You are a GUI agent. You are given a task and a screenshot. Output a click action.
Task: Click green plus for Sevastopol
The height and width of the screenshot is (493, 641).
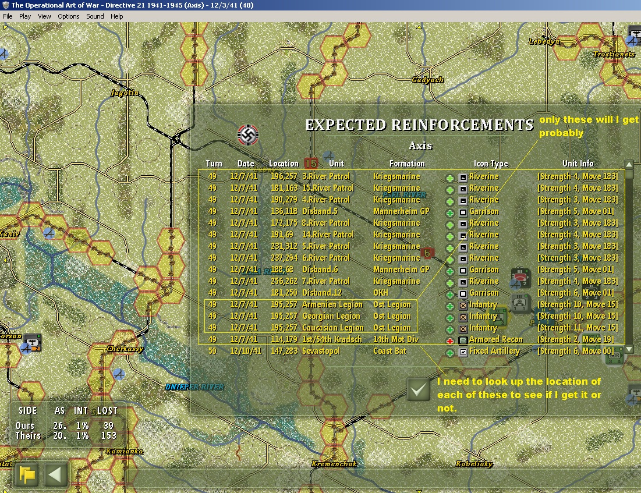[x=449, y=353]
